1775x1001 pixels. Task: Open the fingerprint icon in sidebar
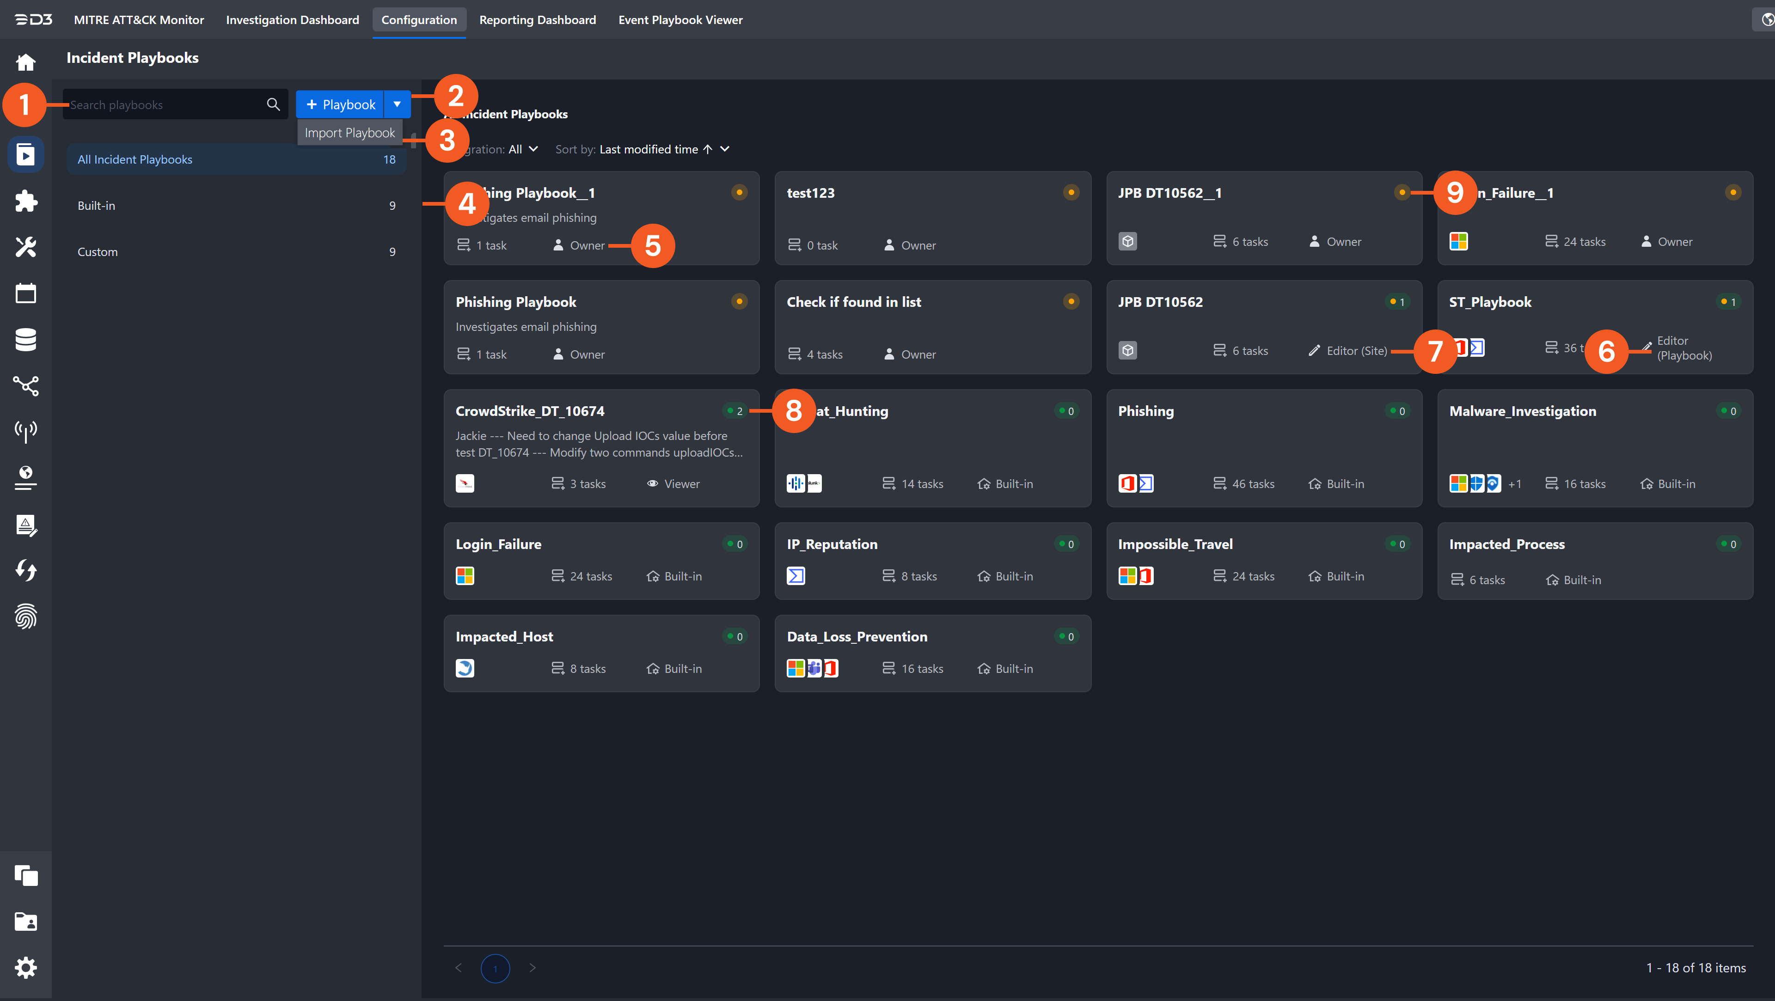pyautogui.click(x=25, y=616)
